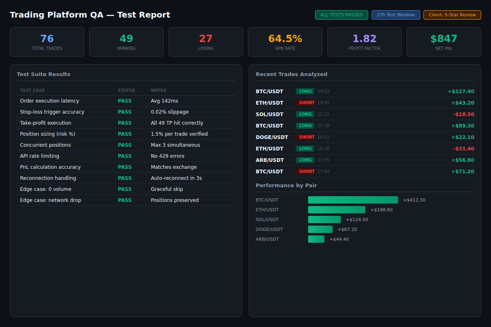Select the PnL calculation accuracy row
The height and width of the screenshot is (327, 491).
pos(126,167)
